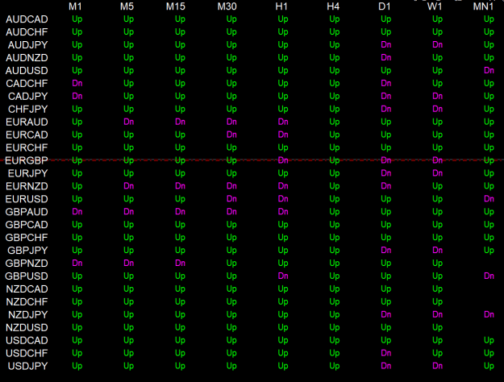Select the USDCHF symbol label

27,353
